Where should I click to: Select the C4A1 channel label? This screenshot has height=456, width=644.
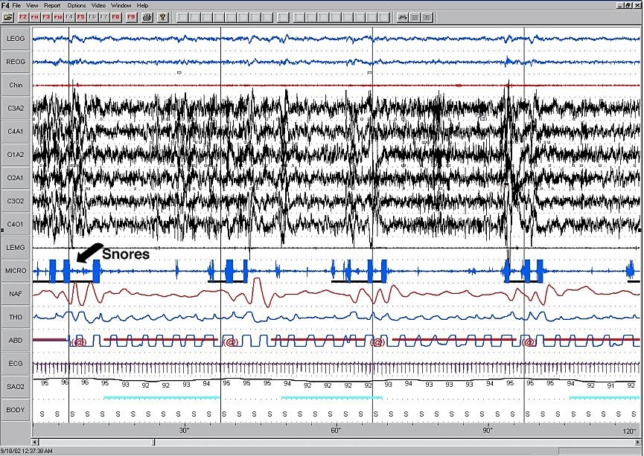16,132
